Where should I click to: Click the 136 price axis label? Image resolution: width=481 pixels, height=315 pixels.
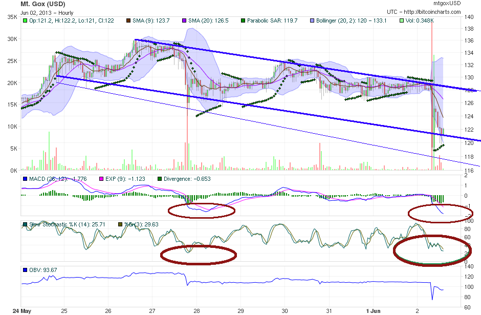469,40
